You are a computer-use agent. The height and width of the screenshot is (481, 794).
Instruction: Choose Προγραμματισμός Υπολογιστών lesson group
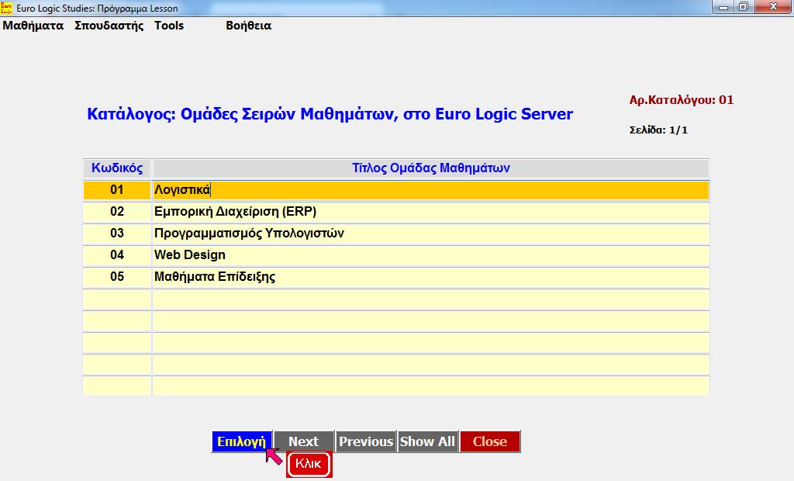click(x=430, y=234)
